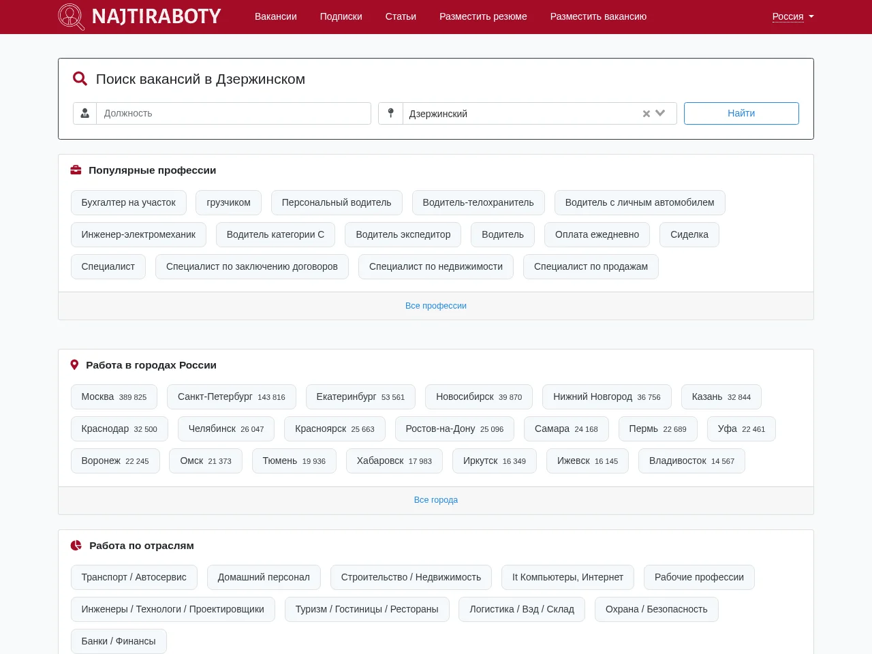Image resolution: width=872 pixels, height=654 pixels.
Task: Select Водитель с личным автомобилем
Action: pyautogui.click(x=640, y=202)
